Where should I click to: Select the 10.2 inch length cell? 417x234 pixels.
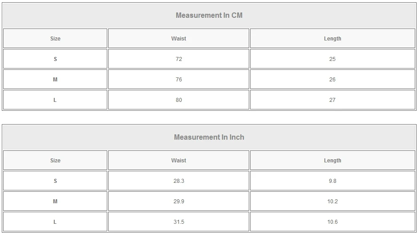tap(332, 202)
